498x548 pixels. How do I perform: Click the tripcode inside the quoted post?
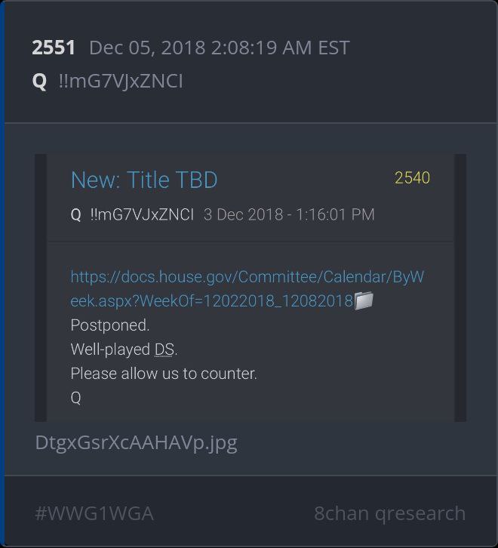click(142, 214)
